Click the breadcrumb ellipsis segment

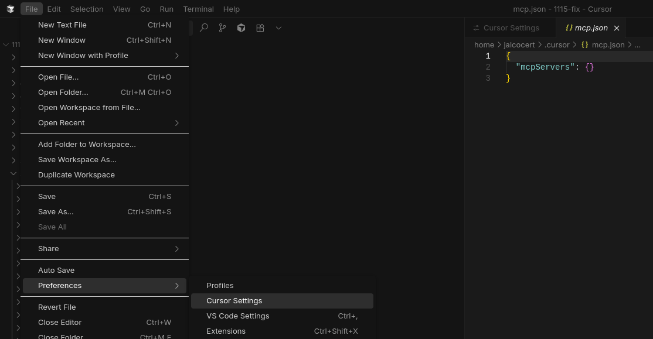tap(637, 45)
